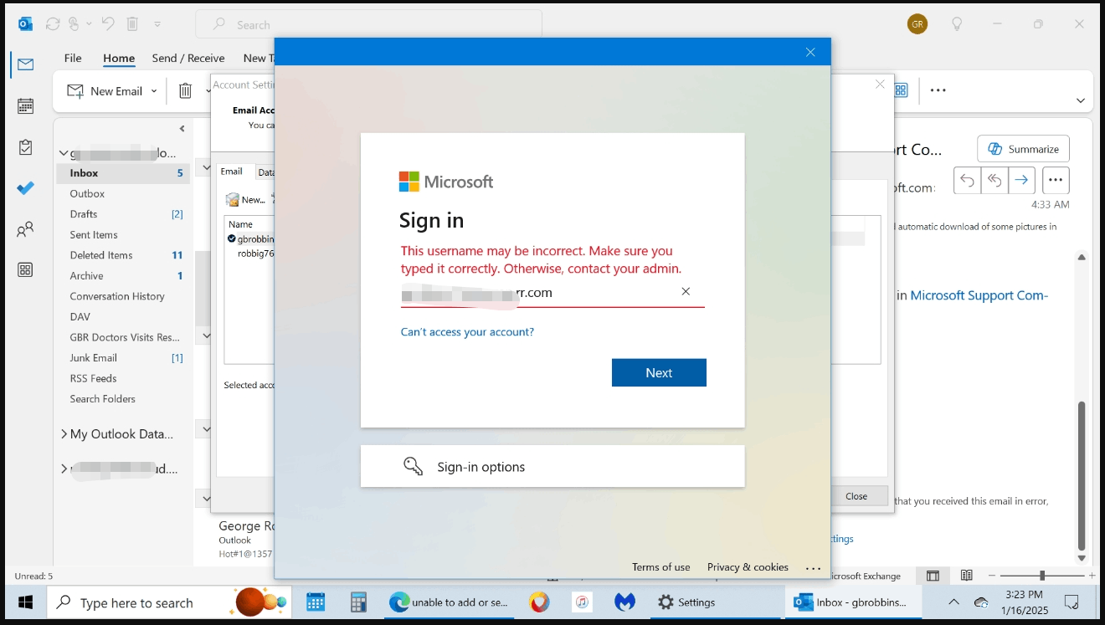
Task: Collapse first mailbox account folder group
Action: pos(64,153)
